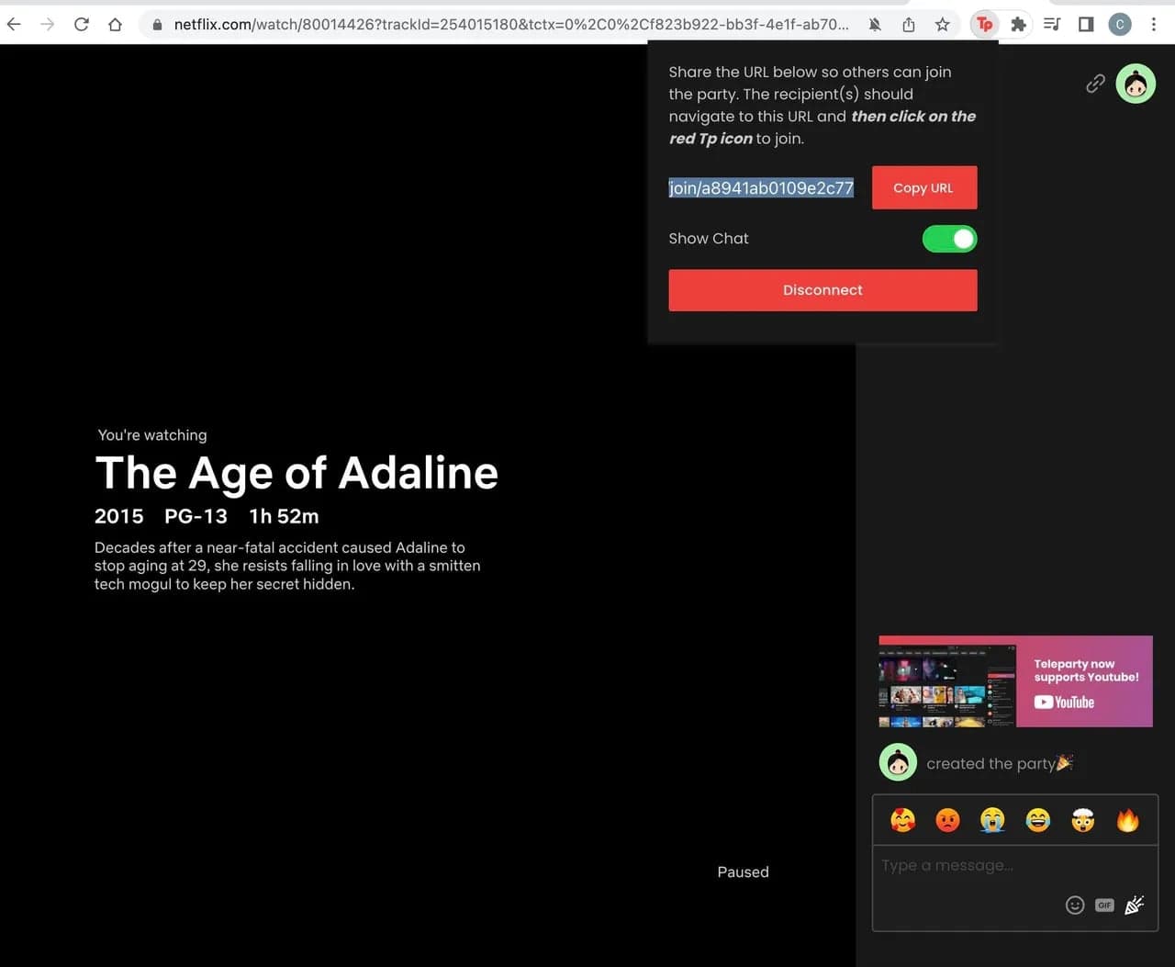Send the smiling hearts emoji reaction

tap(903, 819)
